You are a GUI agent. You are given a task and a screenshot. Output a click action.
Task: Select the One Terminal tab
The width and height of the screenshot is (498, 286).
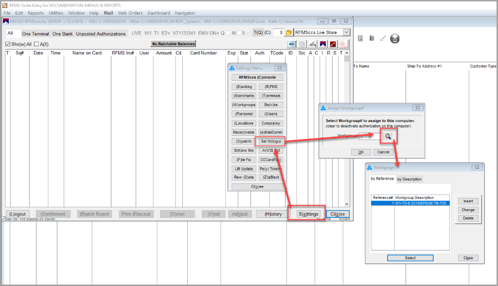35,34
